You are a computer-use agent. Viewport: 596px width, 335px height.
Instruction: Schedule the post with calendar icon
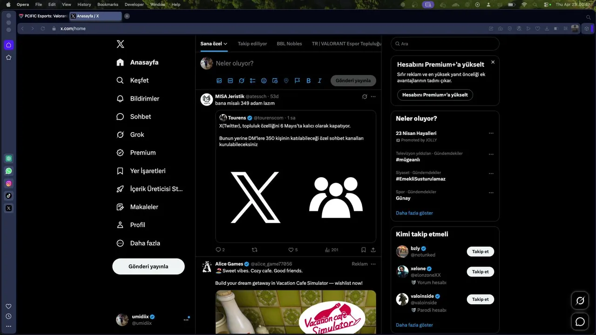point(275,80)
